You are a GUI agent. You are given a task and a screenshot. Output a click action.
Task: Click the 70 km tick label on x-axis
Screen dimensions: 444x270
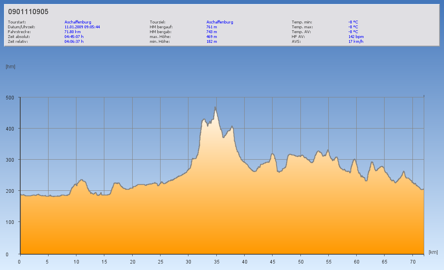pos(412,262)
